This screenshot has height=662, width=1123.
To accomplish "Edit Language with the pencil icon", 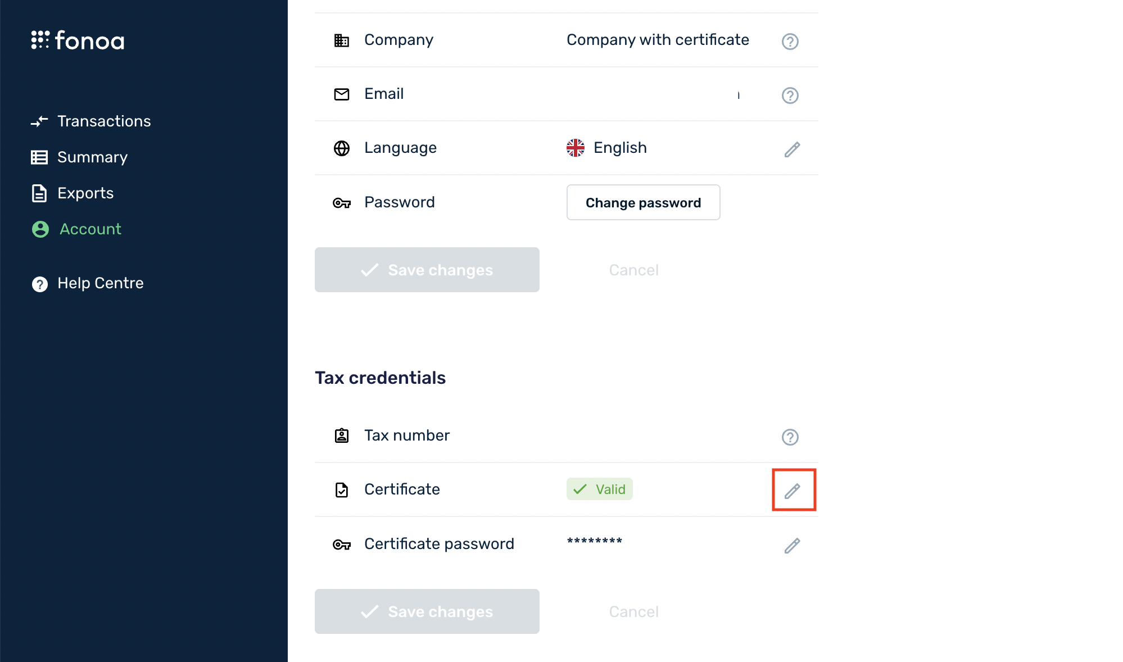I will click(x=792, y=149).
